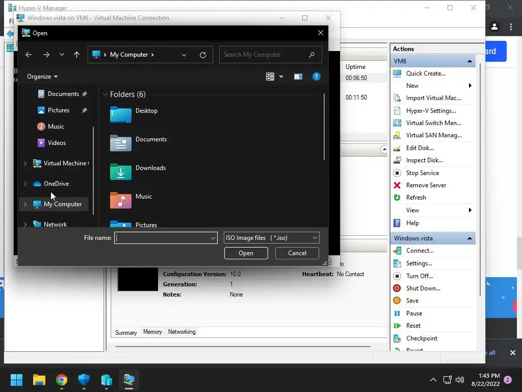
Task: Switch to the Summary tab
Action: click(x=126, y=333)
